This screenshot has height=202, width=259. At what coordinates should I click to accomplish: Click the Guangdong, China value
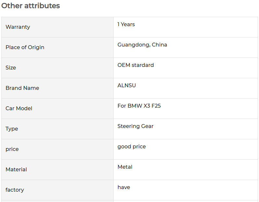[142, 45]
